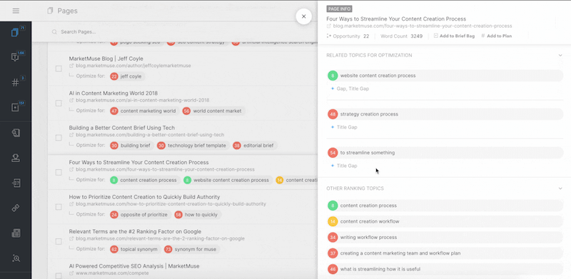Click Add to Brief Bag
This screenshot has width=571, height=279.
[x=454, y=36]
